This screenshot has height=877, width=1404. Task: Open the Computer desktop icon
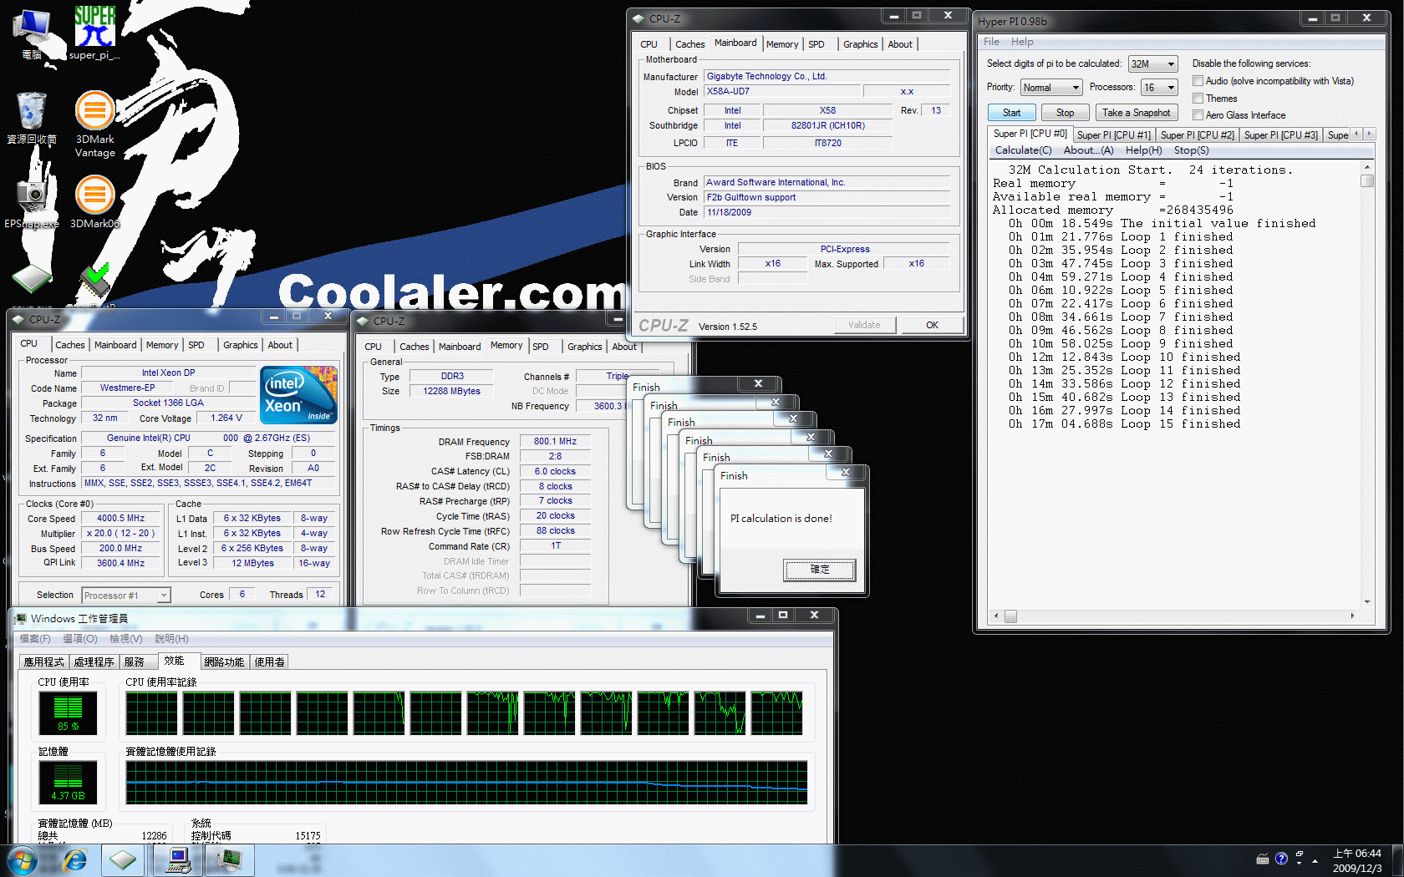point(32,33)
